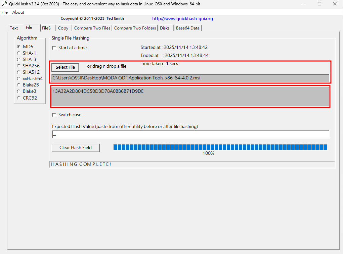Enable the 'Start at a time' checkbox

pos(54,48)
